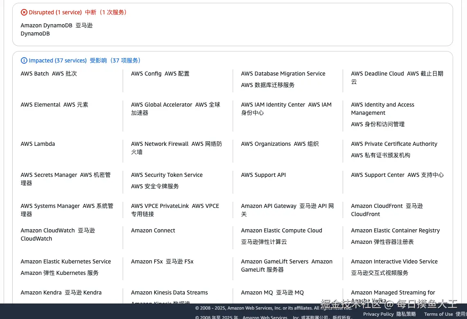Select Amazon API Gateway service
Viewport: 467px width, 319px height.
pos(269,206)
